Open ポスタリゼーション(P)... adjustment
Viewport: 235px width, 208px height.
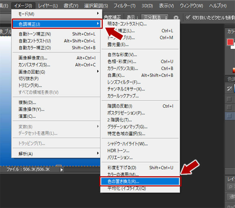(x=140, y=113)
